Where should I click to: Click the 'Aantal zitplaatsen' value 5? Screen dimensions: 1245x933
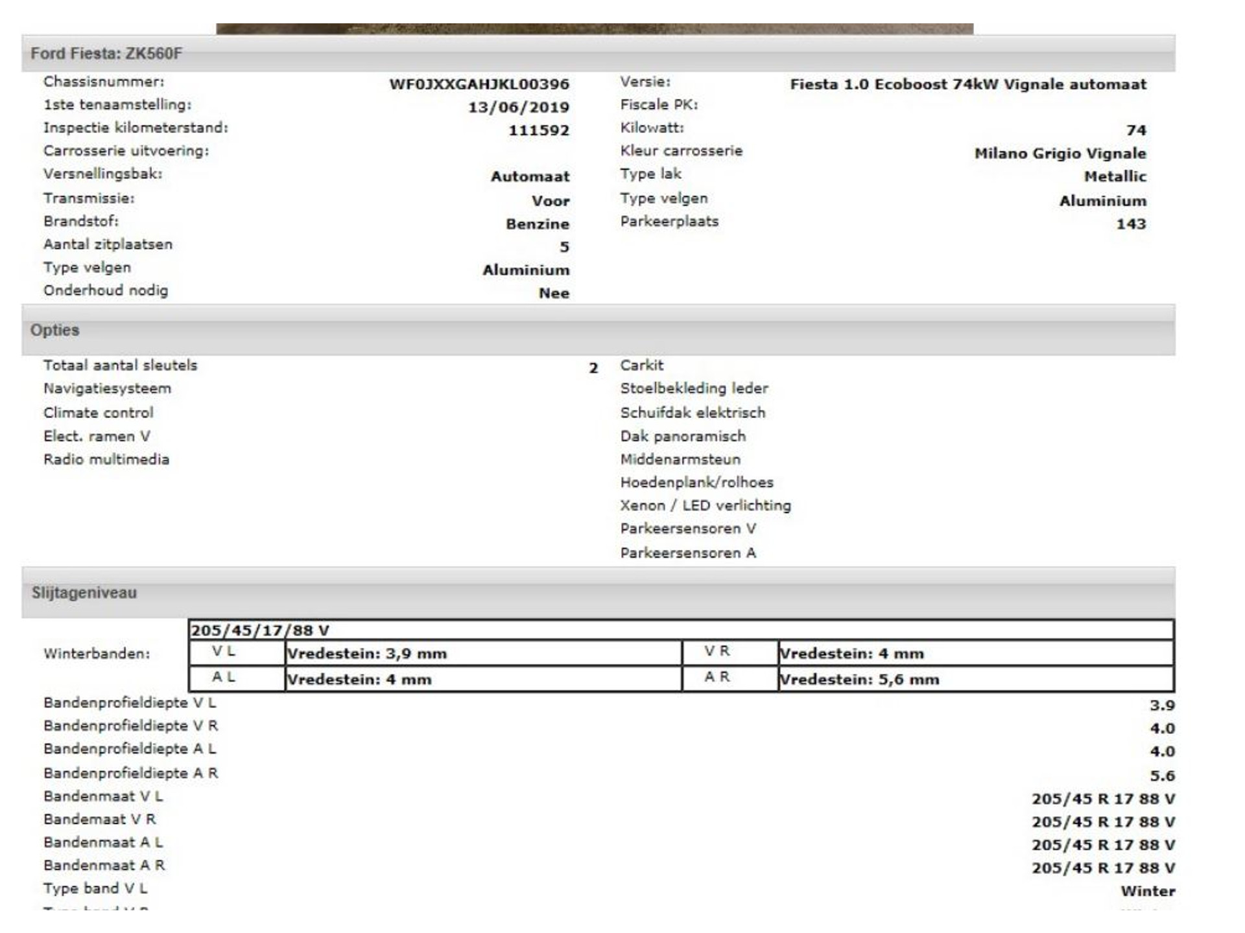pos(564,247)
